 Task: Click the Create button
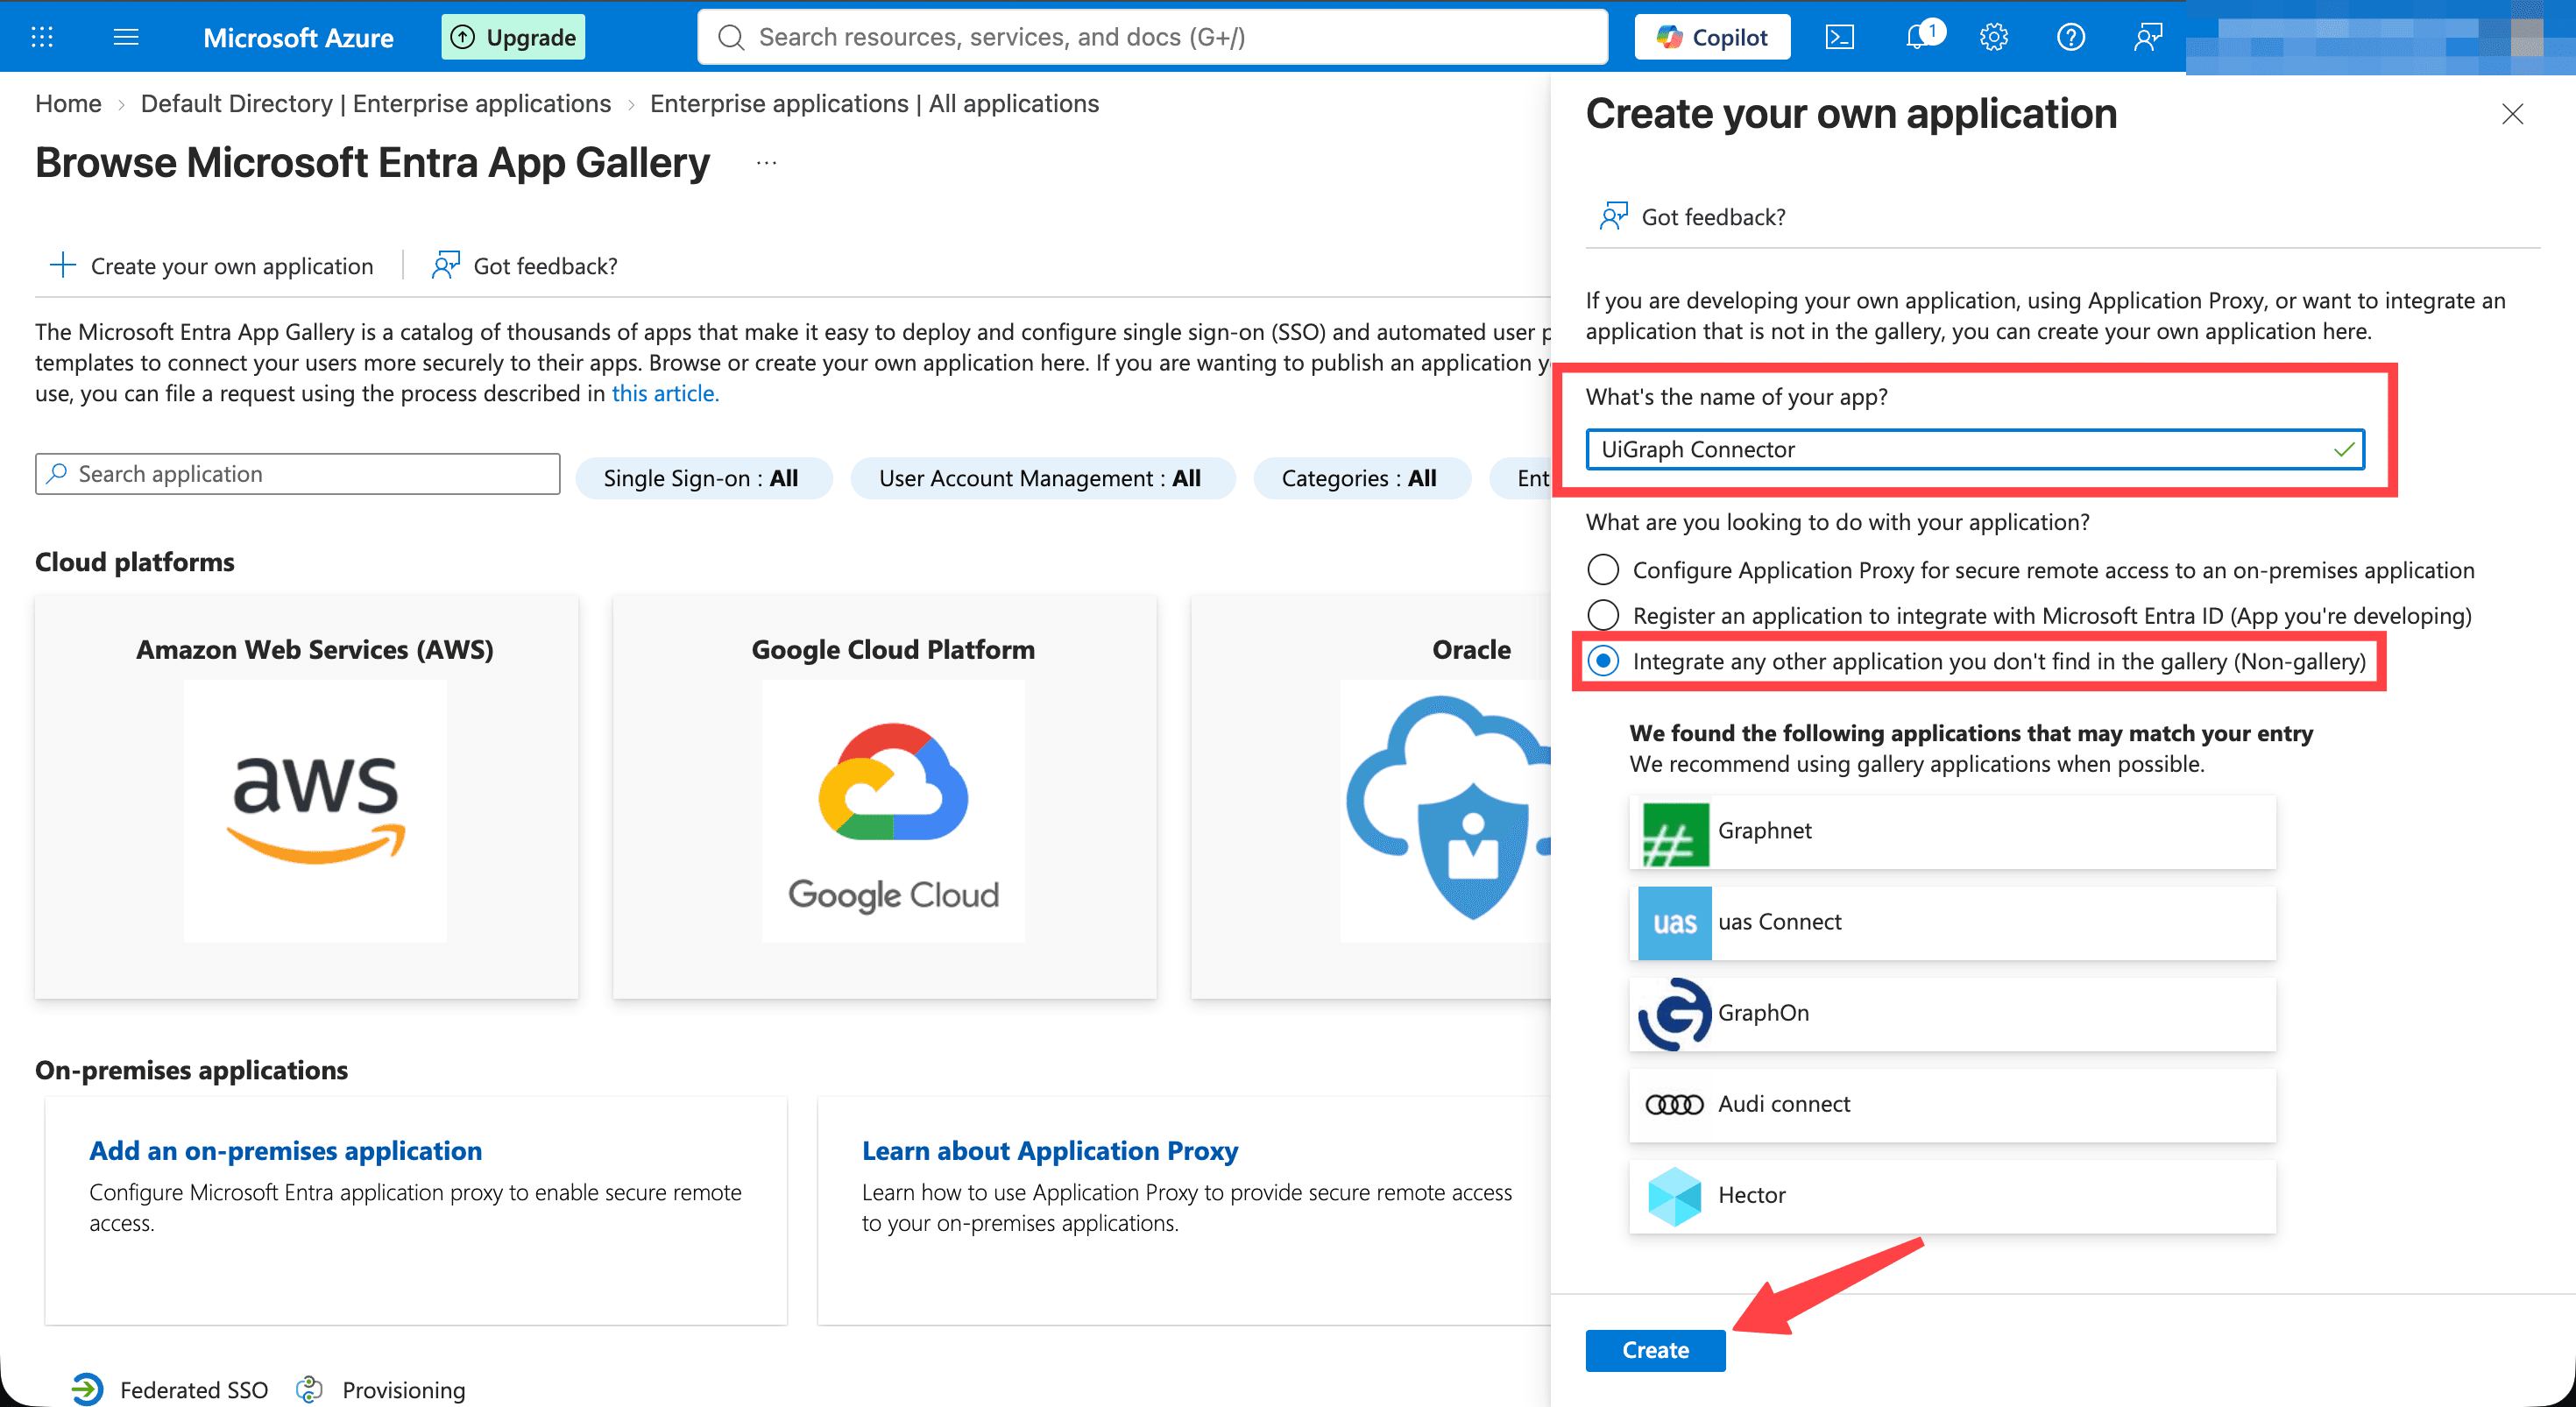coord(1655,1350)
